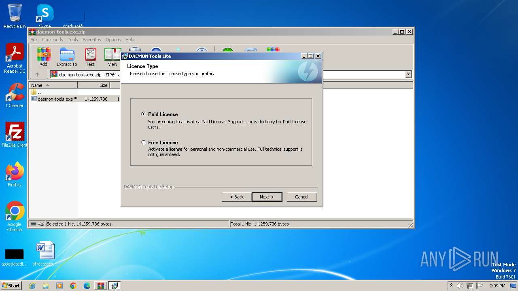Click the Back button in setup
The height and width of the screenshot is (291, 518).
coord(237,197)
